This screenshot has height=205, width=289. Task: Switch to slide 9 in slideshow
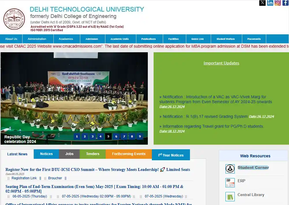click(140, 137)
